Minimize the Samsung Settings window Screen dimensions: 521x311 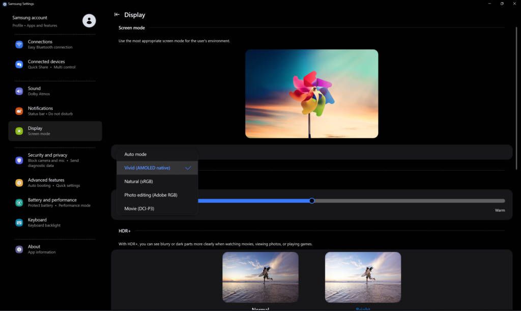click(489, 4)
